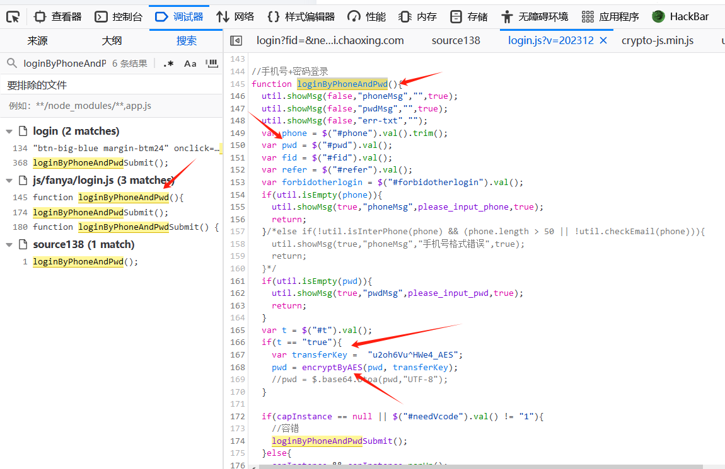The width and height of the screenshot is (725, 469).
Task: Set breakpoint on line number 168
Action: click(x=237, y=368)
